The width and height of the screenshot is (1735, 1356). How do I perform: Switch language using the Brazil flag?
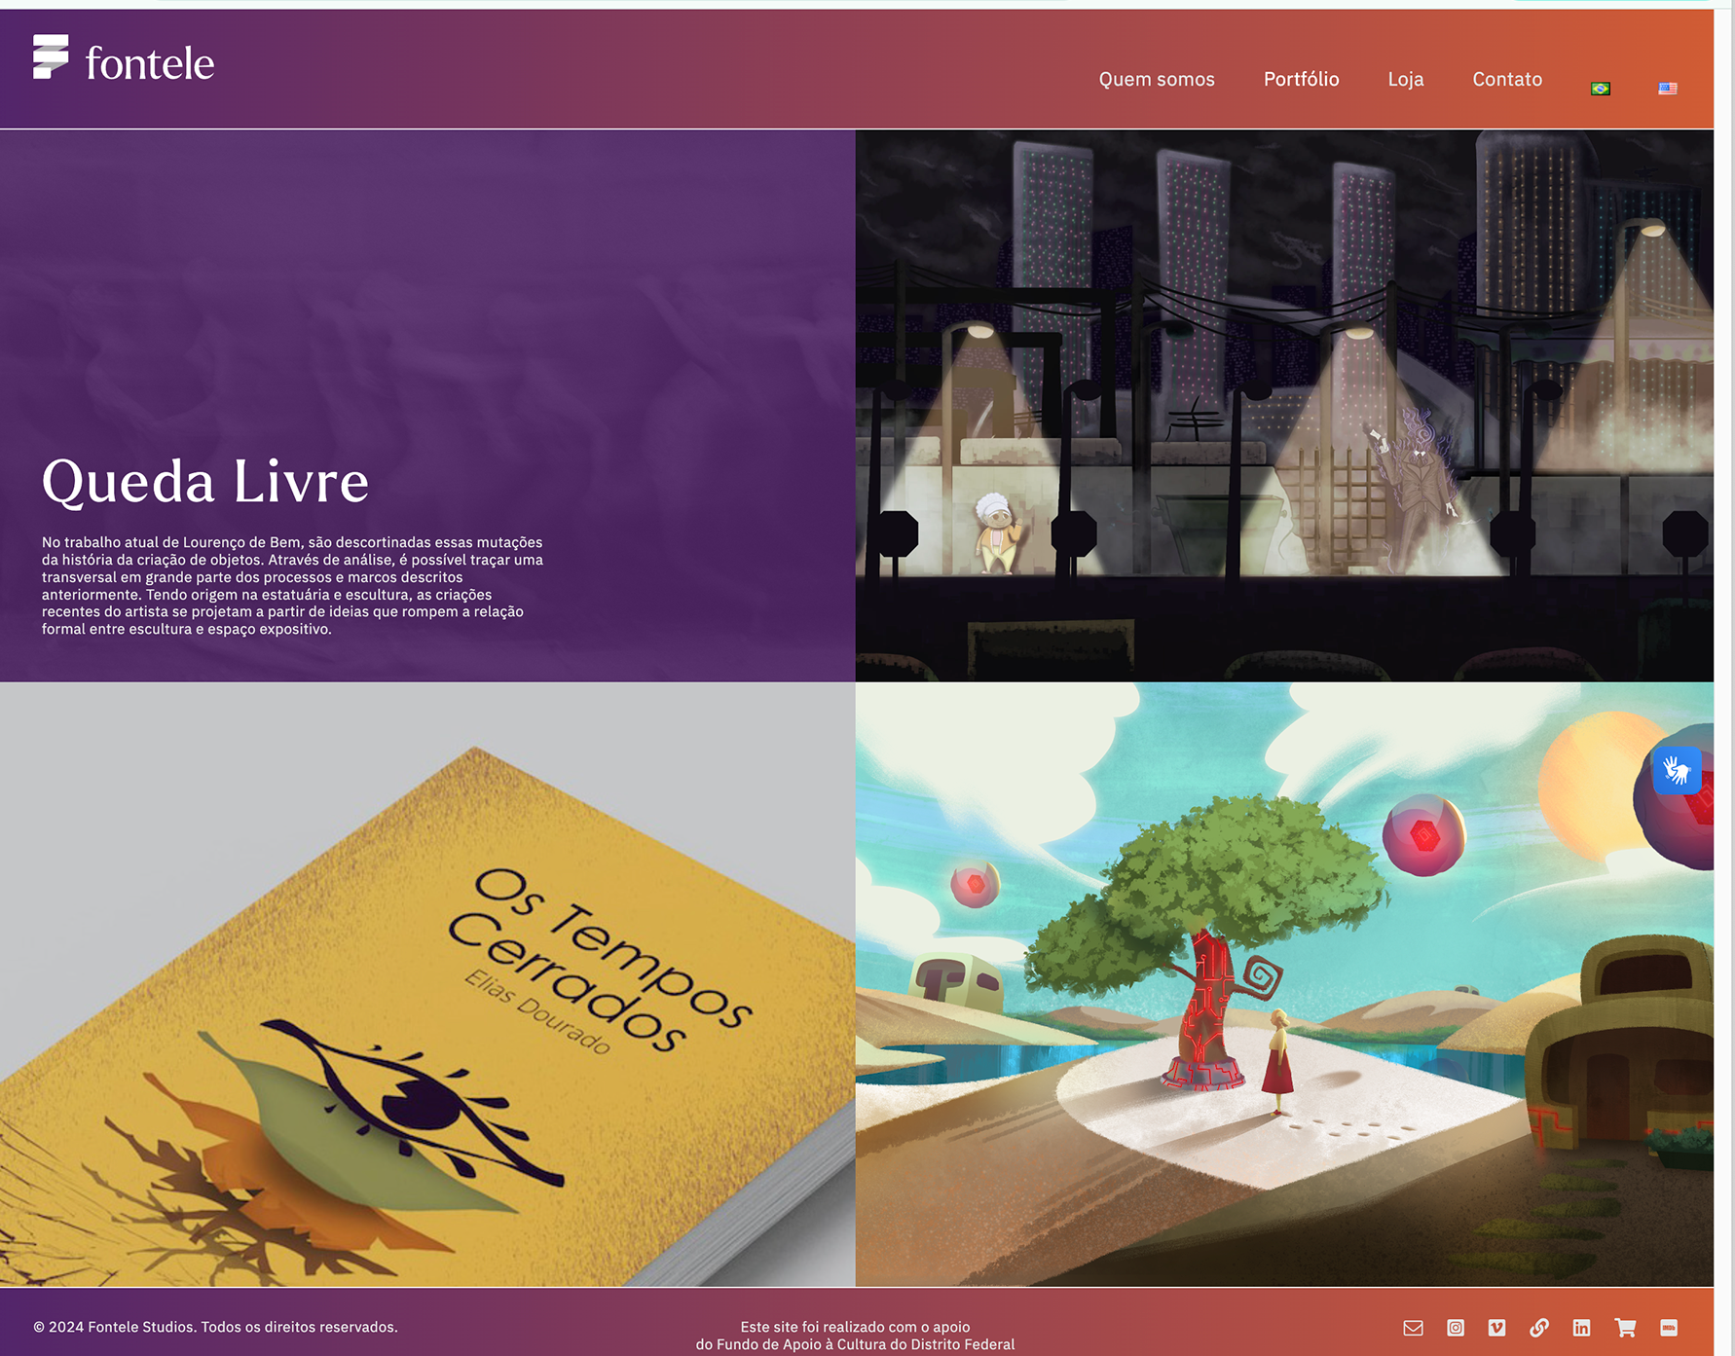click(1600, 89)
